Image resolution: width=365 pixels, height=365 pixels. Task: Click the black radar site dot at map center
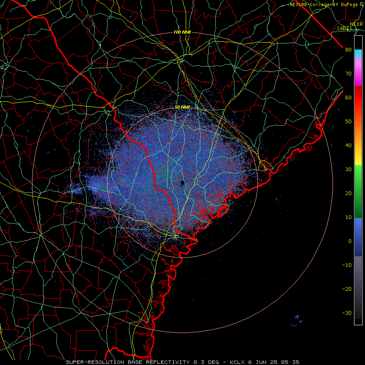182,182
